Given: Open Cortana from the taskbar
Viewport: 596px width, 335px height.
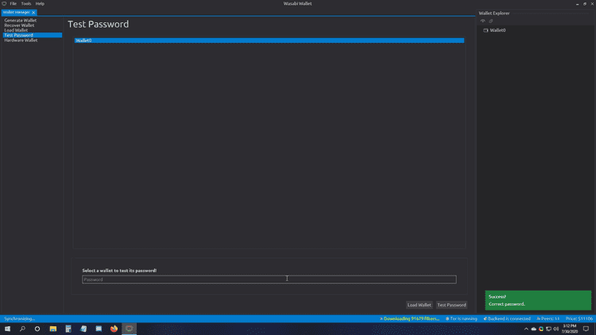Looking at the screenshot, I should [x=37, y=329].
